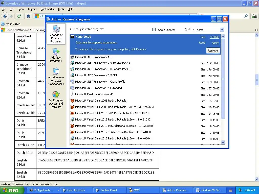Select Microsoft .NET Framework 4 Extended

click(145, 88)
